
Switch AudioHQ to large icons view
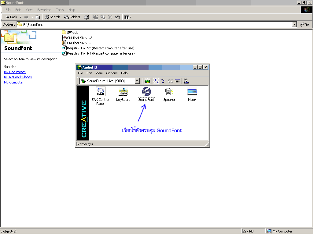[x=156, y=81]
